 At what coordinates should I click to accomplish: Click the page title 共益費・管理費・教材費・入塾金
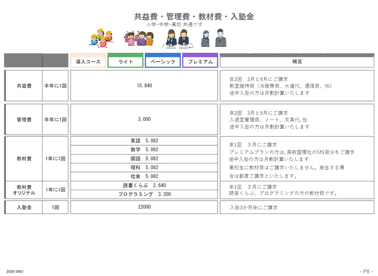point(194,17)
